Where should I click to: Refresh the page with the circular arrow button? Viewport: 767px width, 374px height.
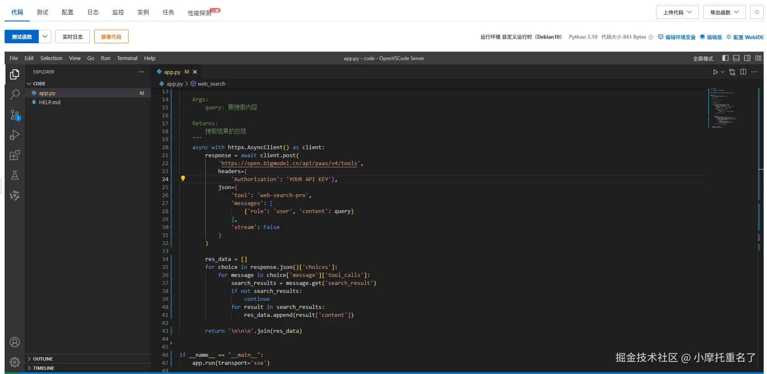(757, 12)
